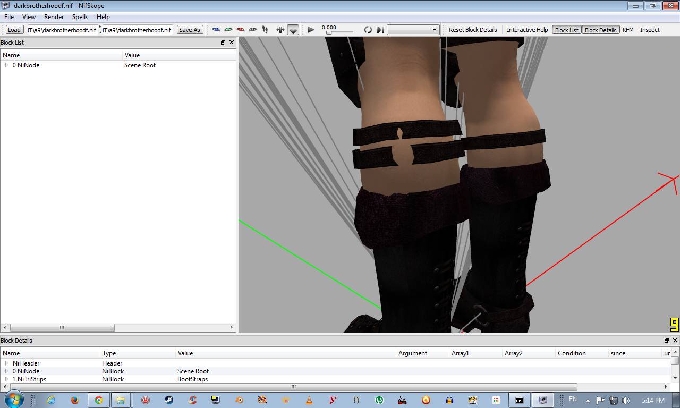Expand 1 NiTriStrips row in Block Details
The image size is (680, 408).
click(6, 379)
